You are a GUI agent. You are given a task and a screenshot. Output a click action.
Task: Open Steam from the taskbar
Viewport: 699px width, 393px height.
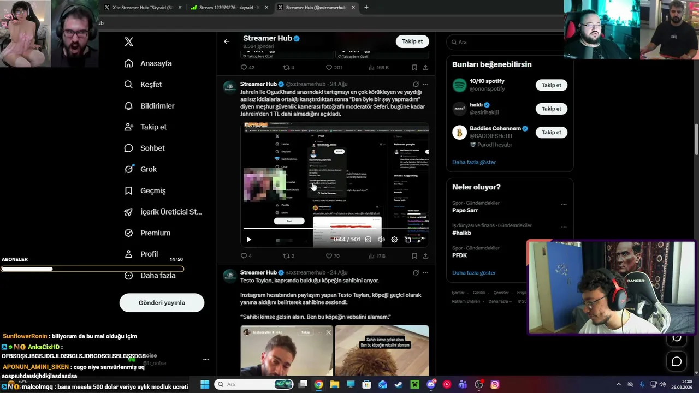click(399, 384)
